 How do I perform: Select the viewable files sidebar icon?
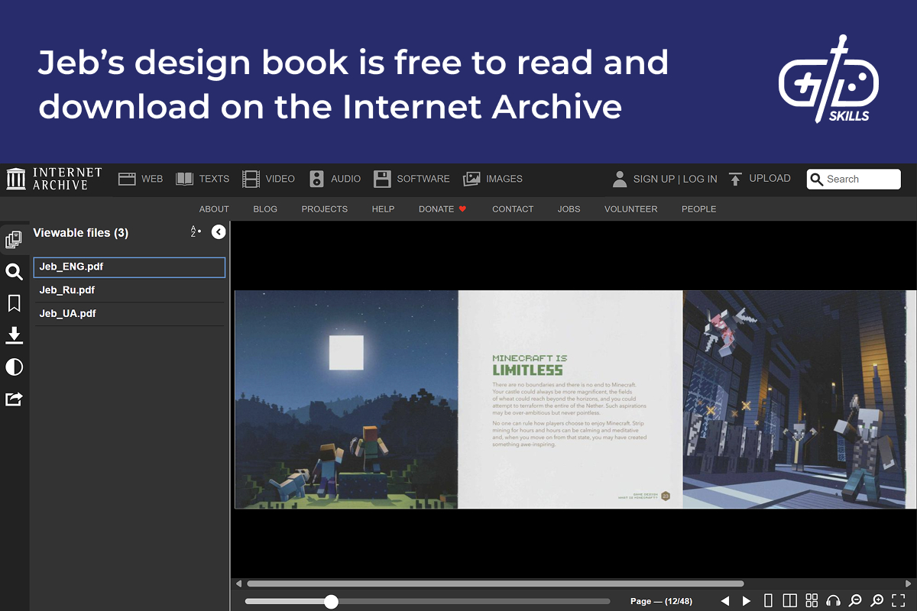tap(14, 238)
